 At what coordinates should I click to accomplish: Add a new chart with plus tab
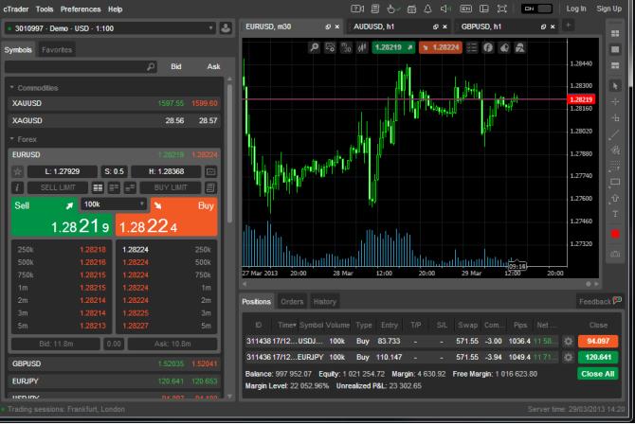click(x=568, y=26)
